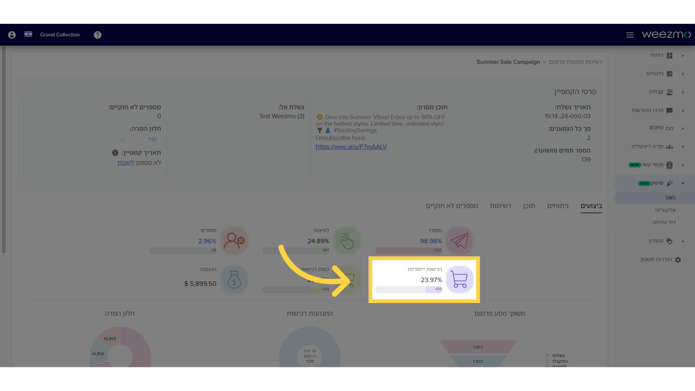Expand the מועדון sidebar arrow
The height and width of the screenshot is (391, 695).
tap(683, 241)
